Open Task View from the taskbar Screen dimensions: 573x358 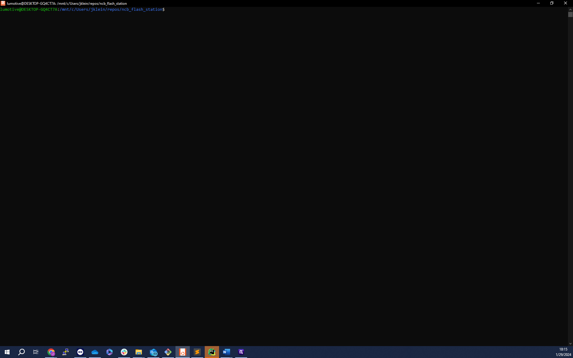coord(36,352)
